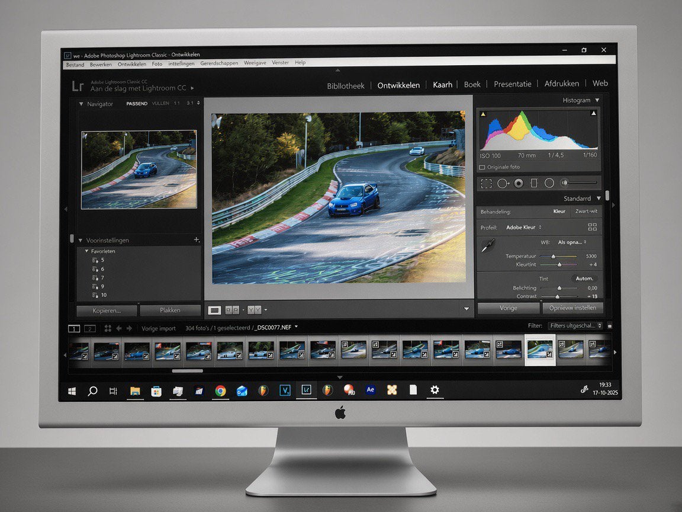Toggle shadow clipping triangle in histogram
The height and width of the screenshot is (512, 682).
click(x=483, y=114)
